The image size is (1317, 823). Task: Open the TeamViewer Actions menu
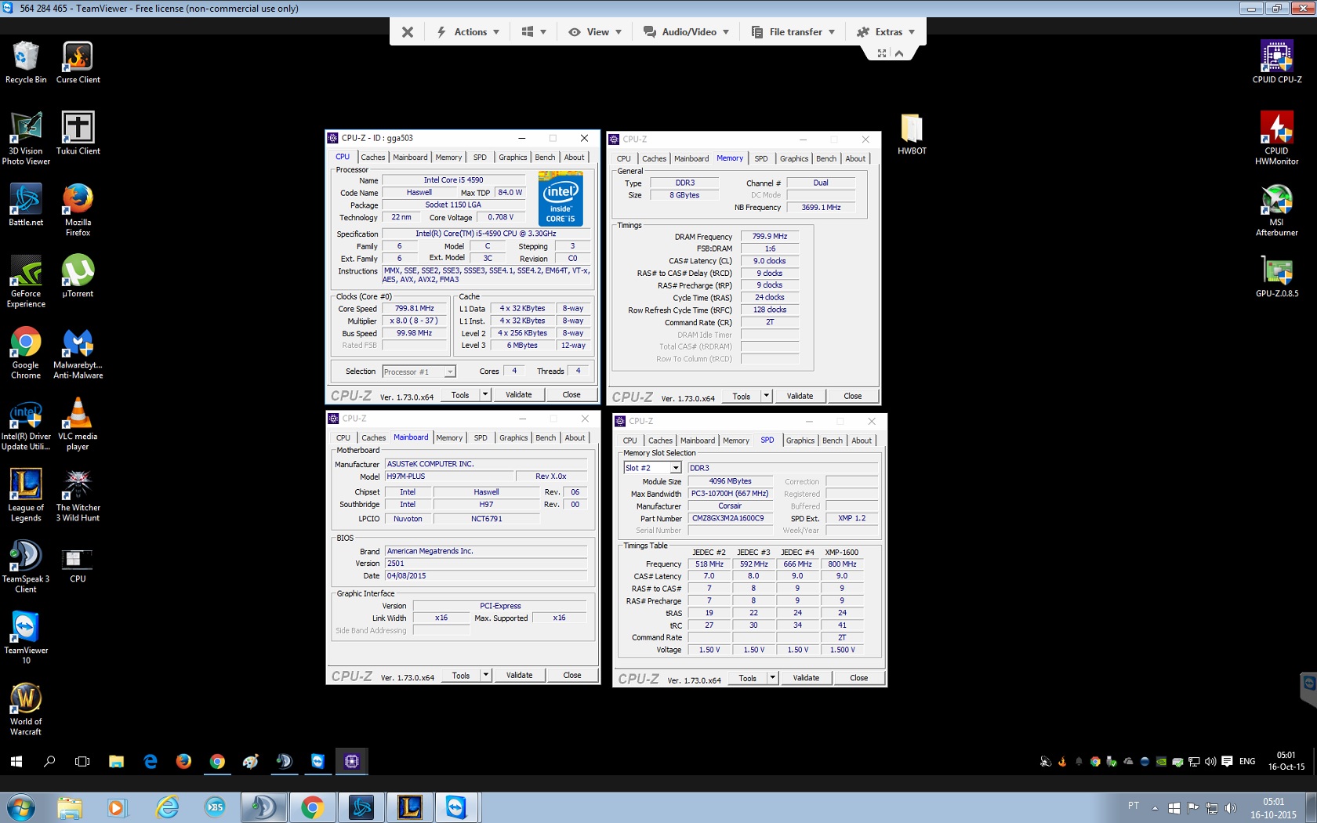(x=468, y=32)
